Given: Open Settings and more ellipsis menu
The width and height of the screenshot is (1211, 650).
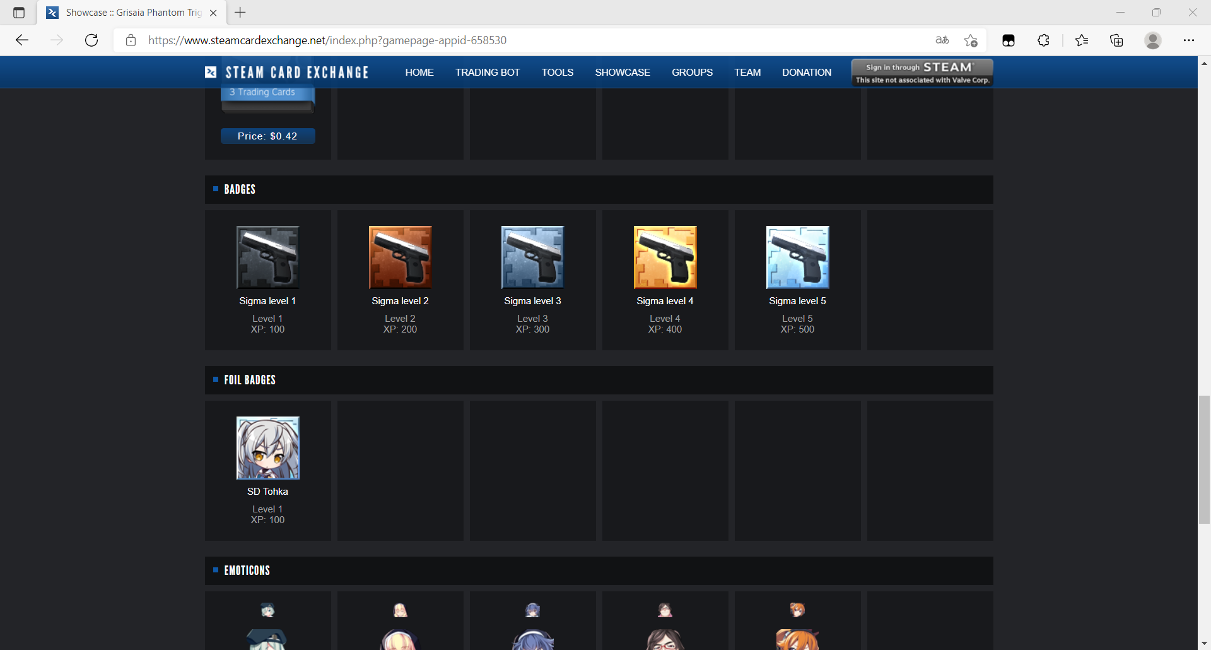Looking at the screenshot, I should point(1189,40).
